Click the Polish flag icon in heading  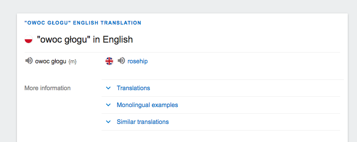coord(29,40)
